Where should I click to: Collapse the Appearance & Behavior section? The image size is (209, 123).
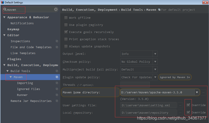[x=4, y=17]
